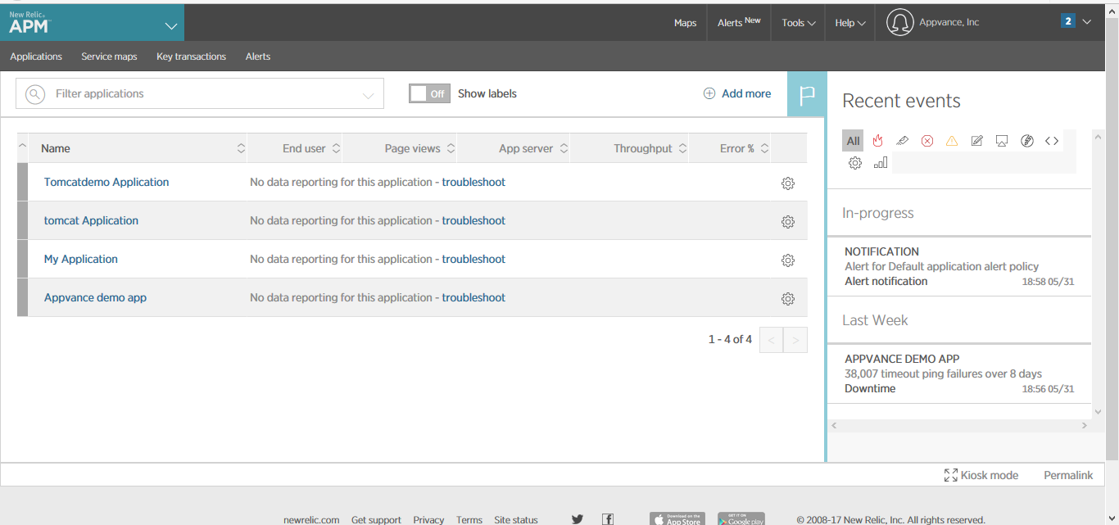
Task: Click the flag icon beside Recent events
Action: click(x=807, y=94)
